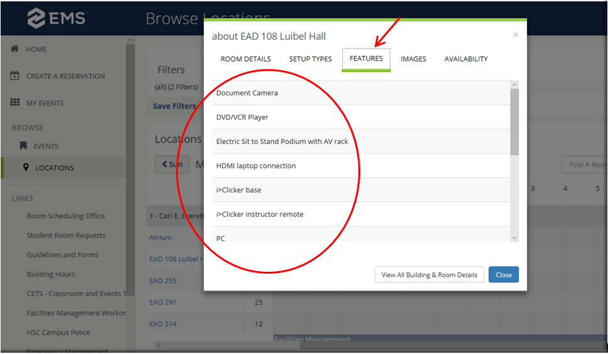The height and width of the screenshot is (354, 608).
Task: Close the dialog with the X icon
Action: point(516,35)
